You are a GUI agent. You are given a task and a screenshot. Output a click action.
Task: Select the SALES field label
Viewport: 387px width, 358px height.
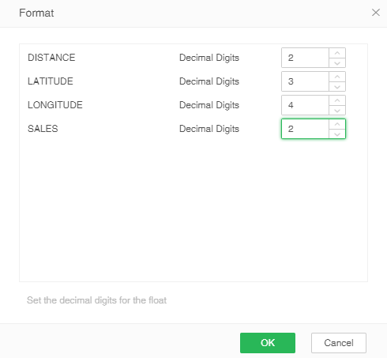click(43, 129)
